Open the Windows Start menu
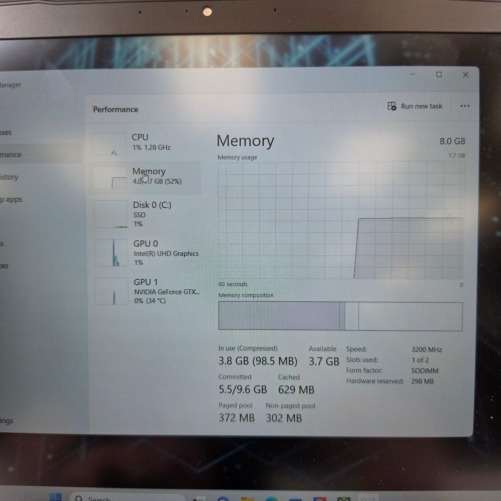Image resolution: width=501 pixels, height=501 pixels. coord(56,497)
